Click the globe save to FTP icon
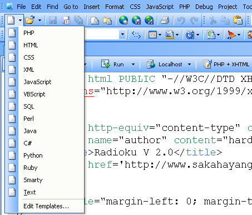 pos(136,20)
